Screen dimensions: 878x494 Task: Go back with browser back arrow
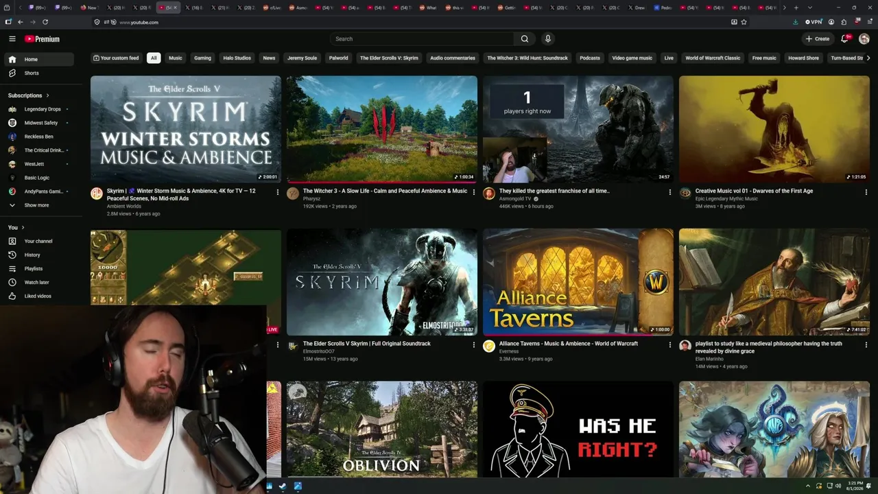click(x=20, y=22)
